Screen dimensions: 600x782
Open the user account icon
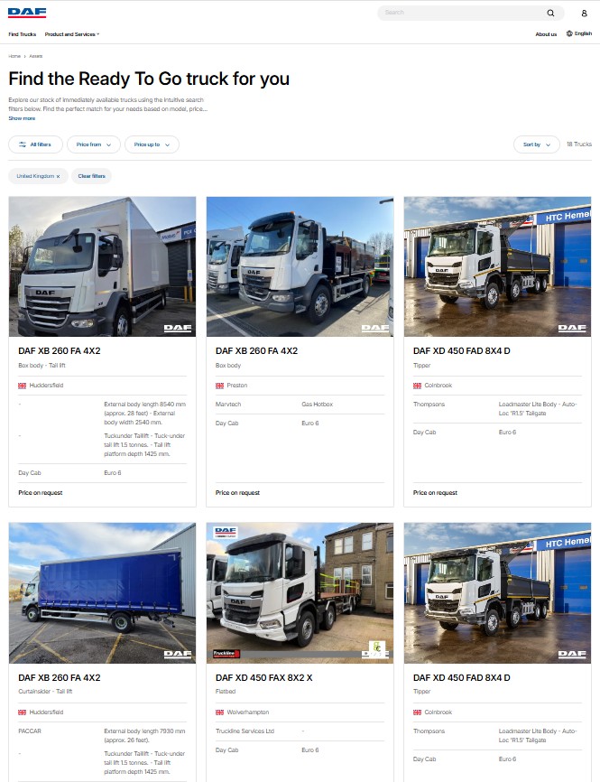[x=584, y=14]
